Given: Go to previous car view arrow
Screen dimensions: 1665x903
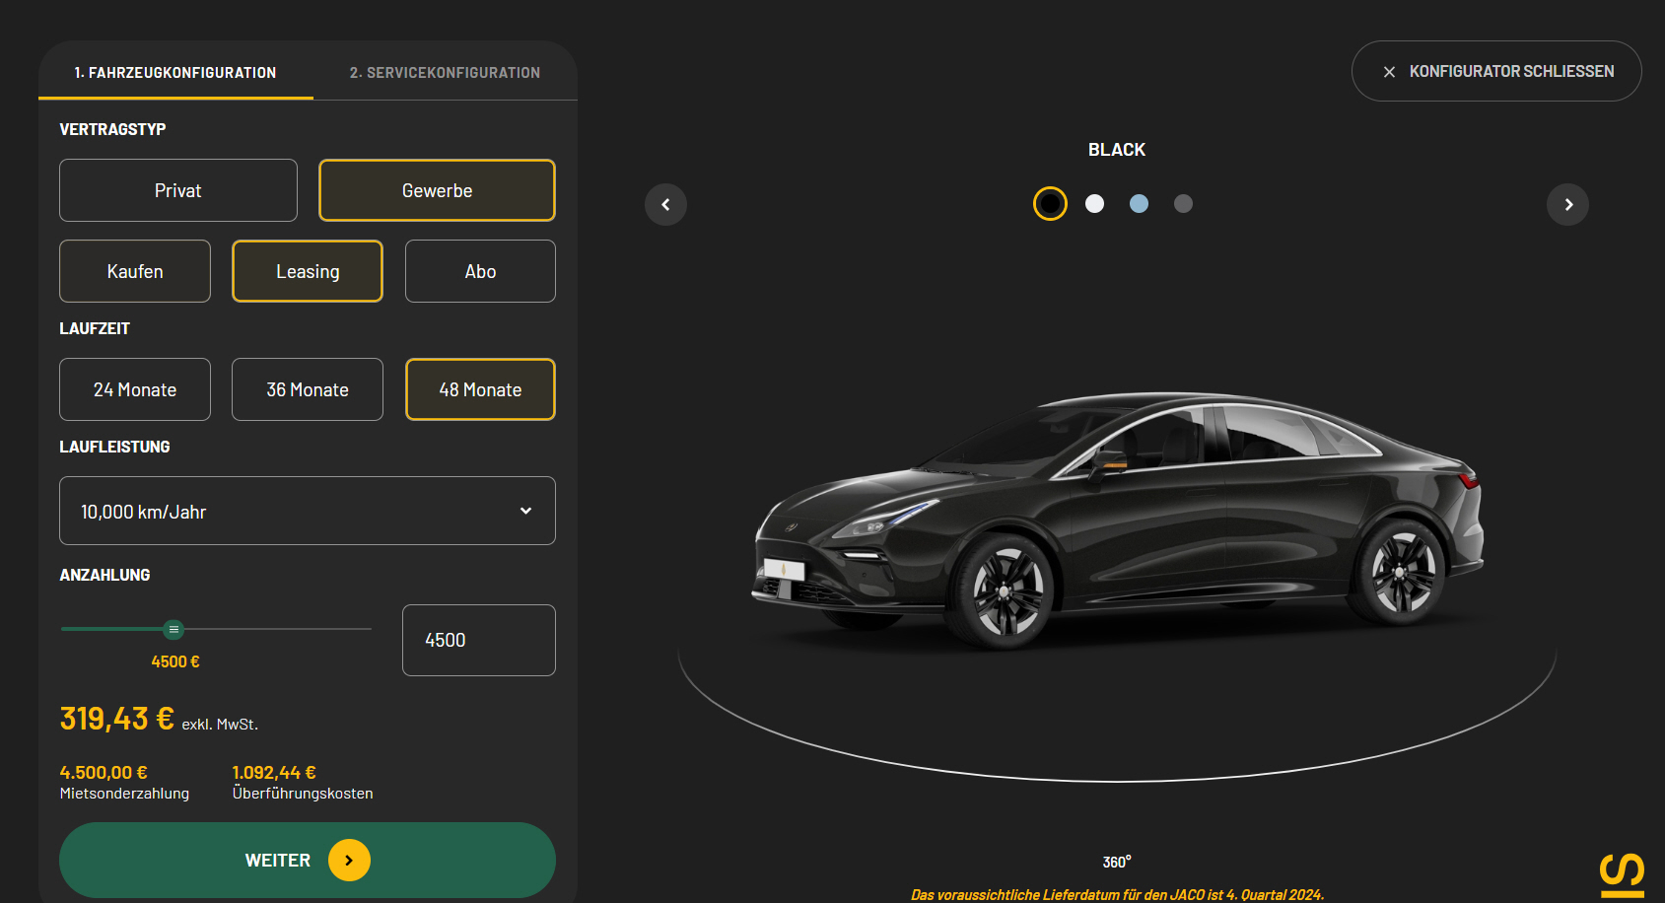Looking at the screenshot, I should click(x=665, y=205).
